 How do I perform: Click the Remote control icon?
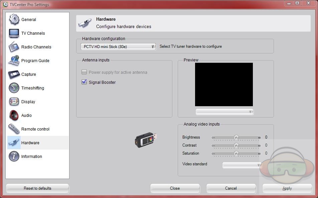[x=14, y=129]
